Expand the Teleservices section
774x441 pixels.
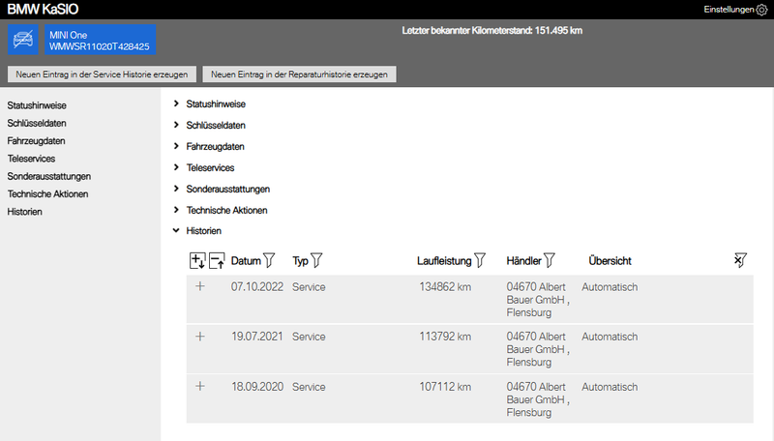pyautogui.click(x=176, y=167)
